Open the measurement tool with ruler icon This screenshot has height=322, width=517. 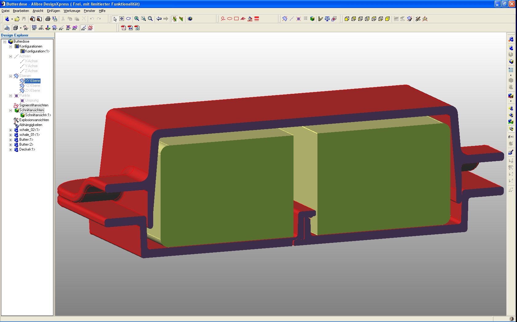pos(321,19)
